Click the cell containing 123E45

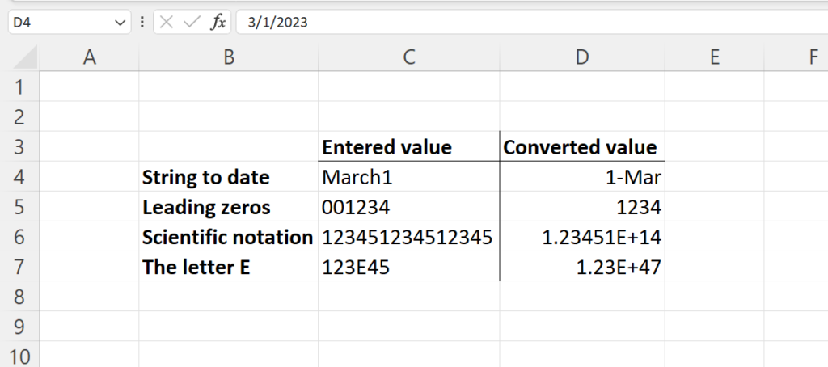[408, 267]
